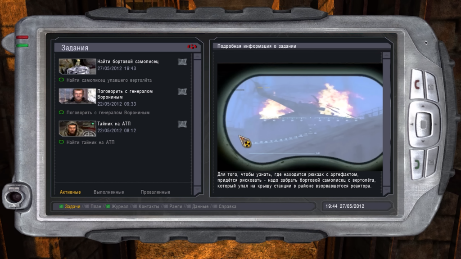Screen dimensions: 461x259
Task: Click clock readout '19:44 27/05/2012'
Action: click(345, 206)
